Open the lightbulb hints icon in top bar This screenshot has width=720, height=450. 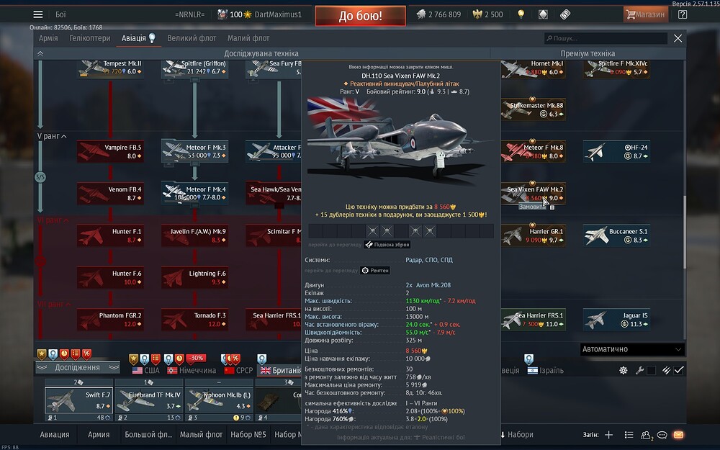(521, 14)
